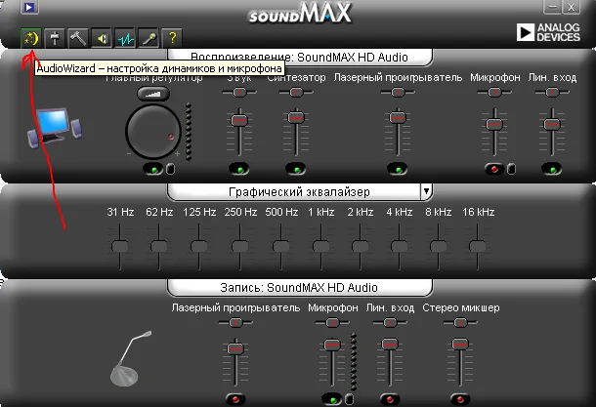Select recording Микрофон green LED
This screenshot has width=596, height=407.
point(332,399)
